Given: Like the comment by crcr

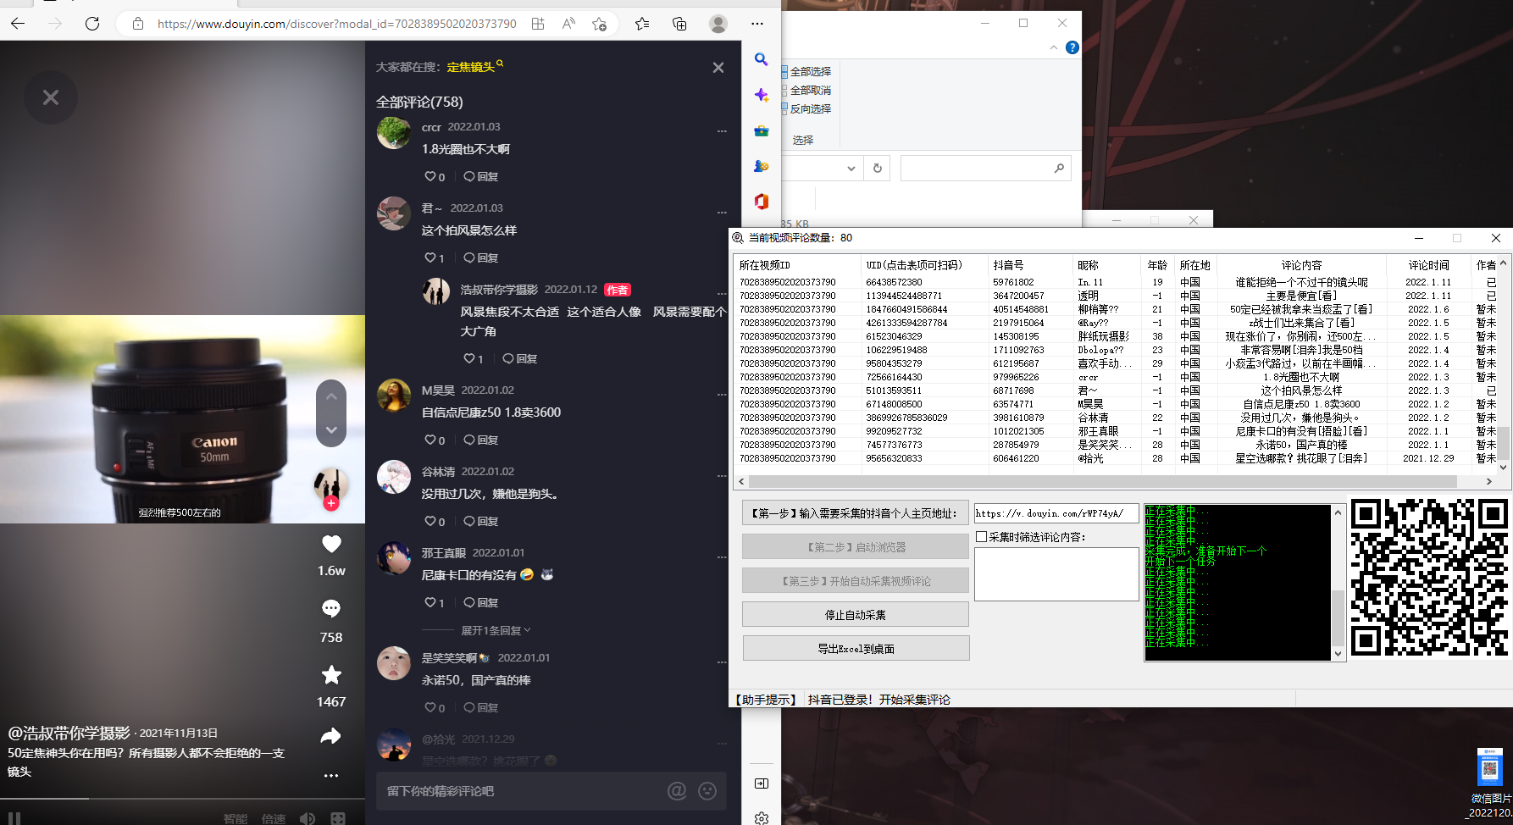Looking at the screenshot, I should click(x=430, y=176).
